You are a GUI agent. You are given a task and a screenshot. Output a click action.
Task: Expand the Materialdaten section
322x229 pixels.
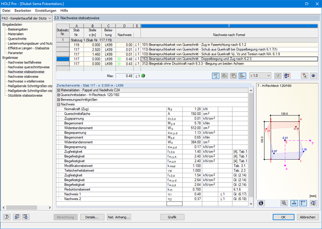coord(58,90)
